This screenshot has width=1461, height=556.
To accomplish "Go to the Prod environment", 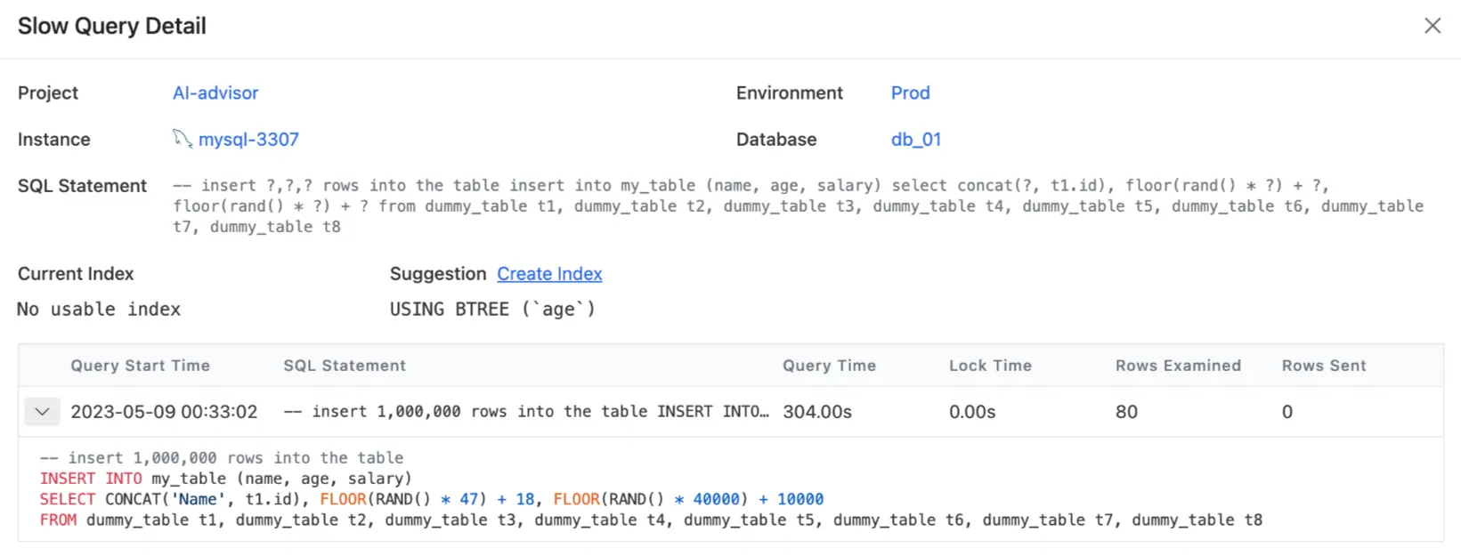I will [910, 93].
